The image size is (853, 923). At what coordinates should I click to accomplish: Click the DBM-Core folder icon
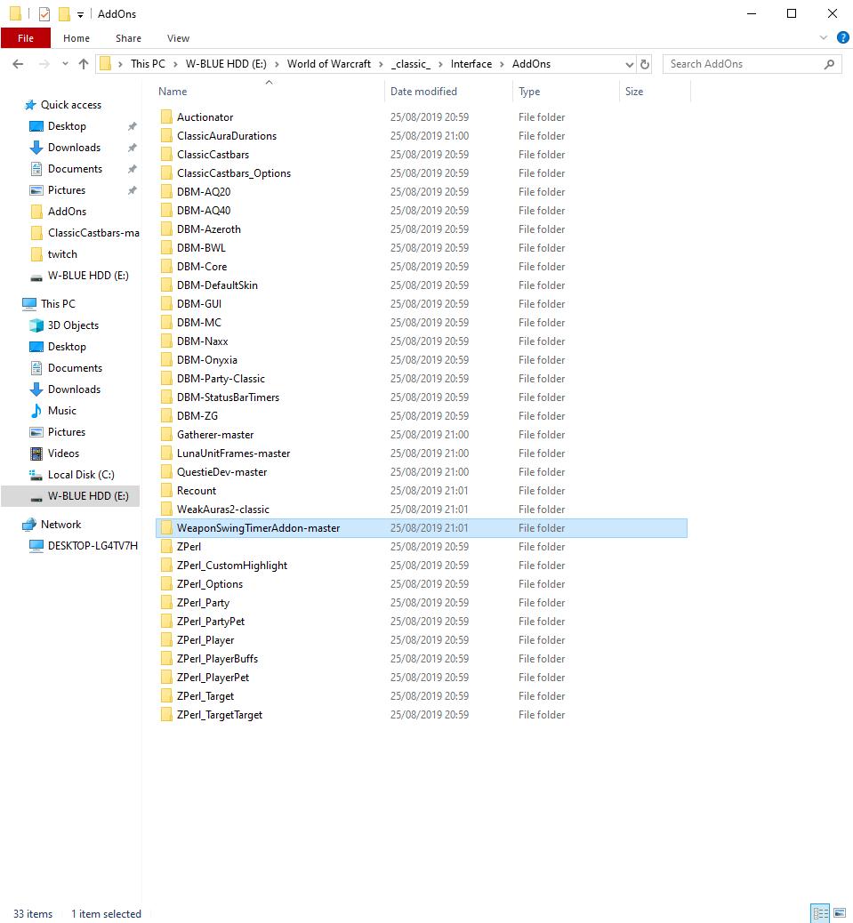166,266
